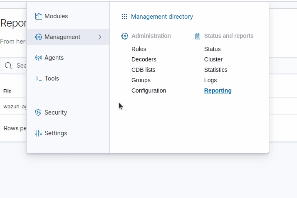Open the Reporting link

[218, 90]
